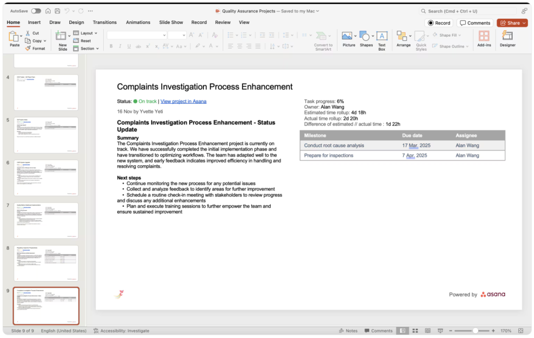This screenshot has height=338, width=534.
Task: Select slide 7 thumbnail
Action: point(46,221)
